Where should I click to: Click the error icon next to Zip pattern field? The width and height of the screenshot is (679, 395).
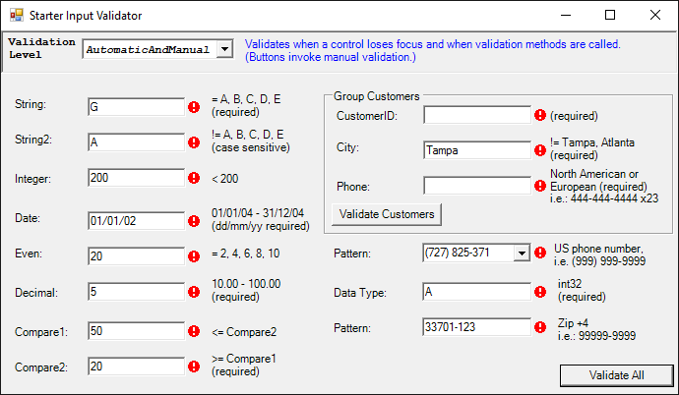(540, 327)
